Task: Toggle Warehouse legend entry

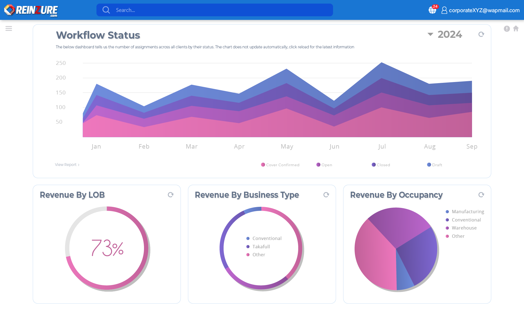Action: (461, 228)
